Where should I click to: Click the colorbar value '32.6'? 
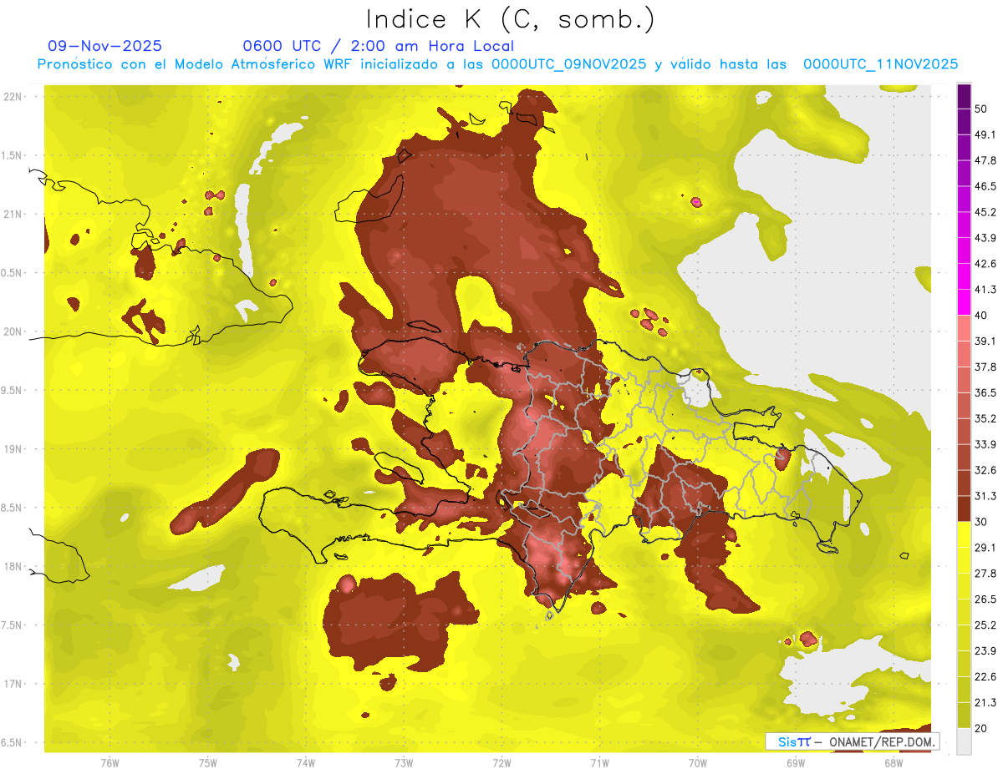[x=985, y=471]
